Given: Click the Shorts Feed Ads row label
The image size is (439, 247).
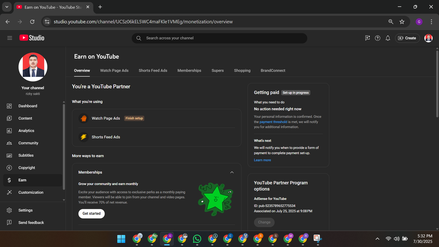Looking at the screenshot, I should pyautogui.click(x=106, y=137).
